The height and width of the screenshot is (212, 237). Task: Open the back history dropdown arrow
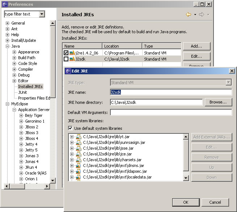click(195, 15)
